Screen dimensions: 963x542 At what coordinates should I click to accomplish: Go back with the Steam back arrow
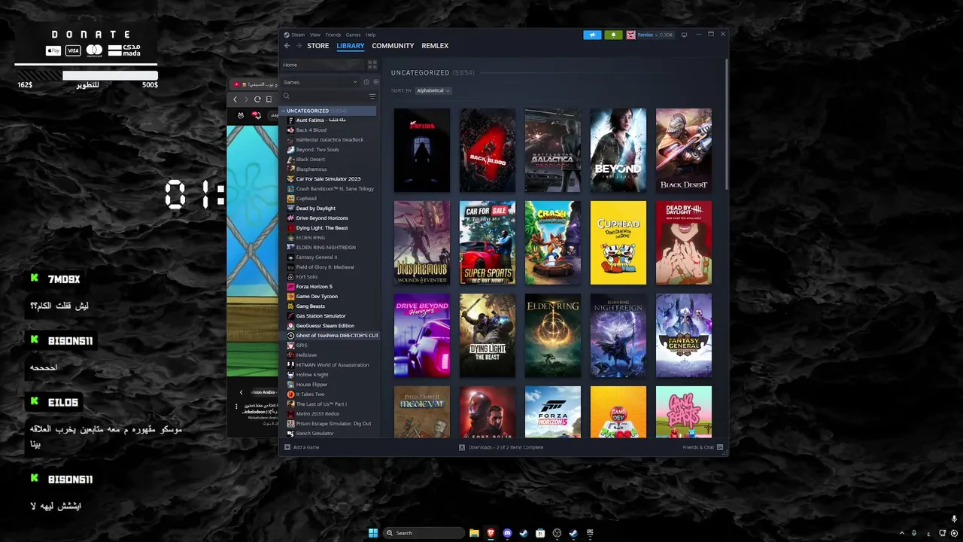(x=287, y=46)
